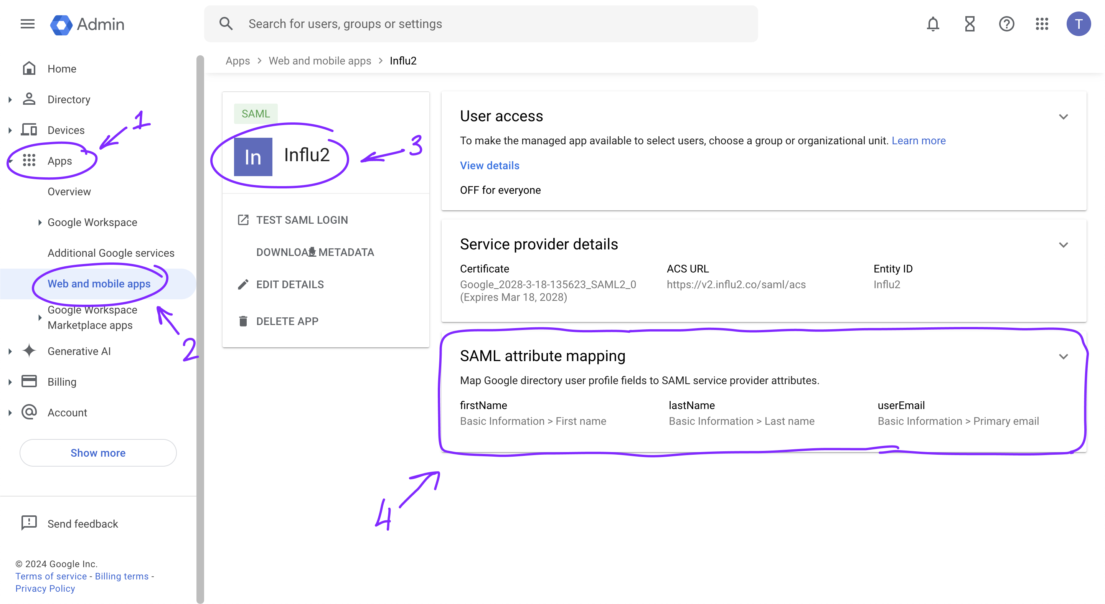The width and height of the screenshot is (1105, 604).
Task: Expand Google Workspace under Apps
Action: (40, 222)
